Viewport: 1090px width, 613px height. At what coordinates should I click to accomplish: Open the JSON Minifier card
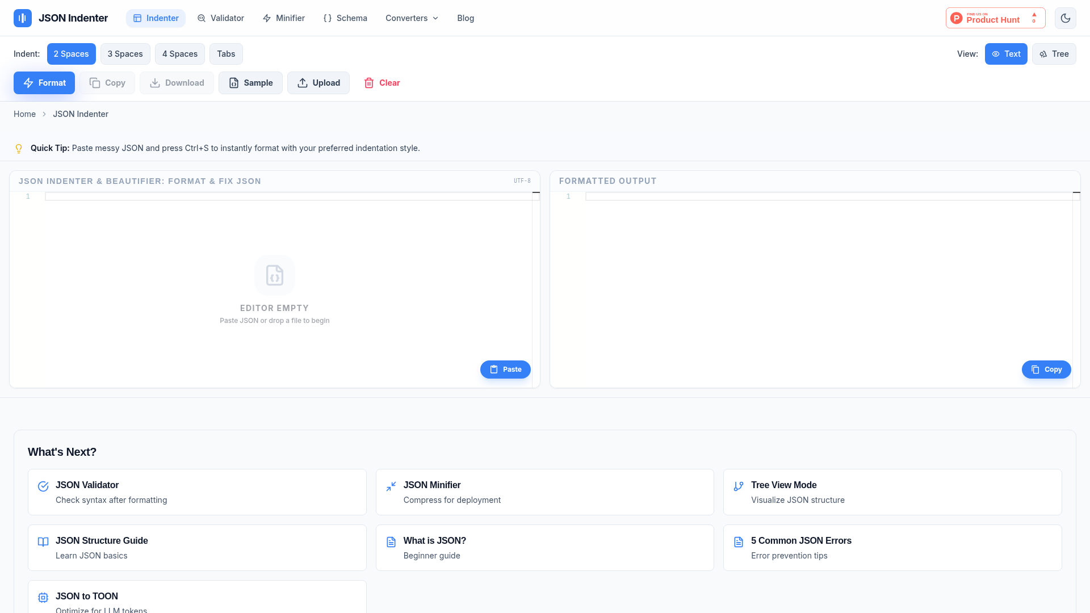coord(545,492)
